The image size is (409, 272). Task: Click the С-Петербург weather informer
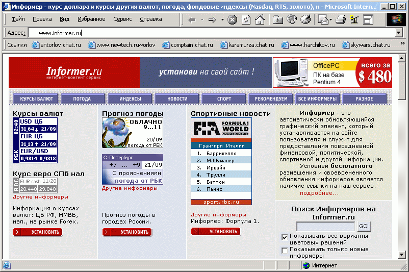(133, 169)
